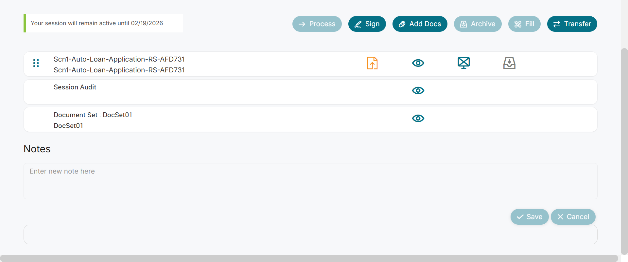View the Scn1-Auto-Loan-Application document via eye icon
This screenshot has height=262, width=628.
coord(418,63)
